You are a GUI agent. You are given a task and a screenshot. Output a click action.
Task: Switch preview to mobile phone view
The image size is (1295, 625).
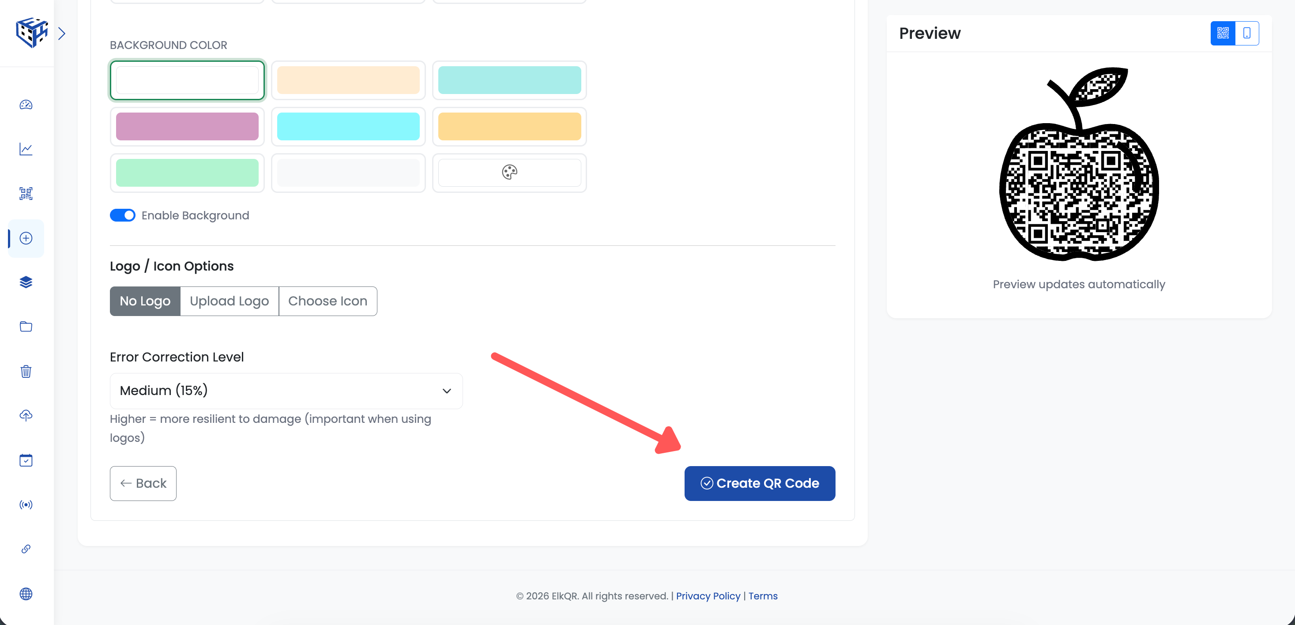pos(1247,33)
